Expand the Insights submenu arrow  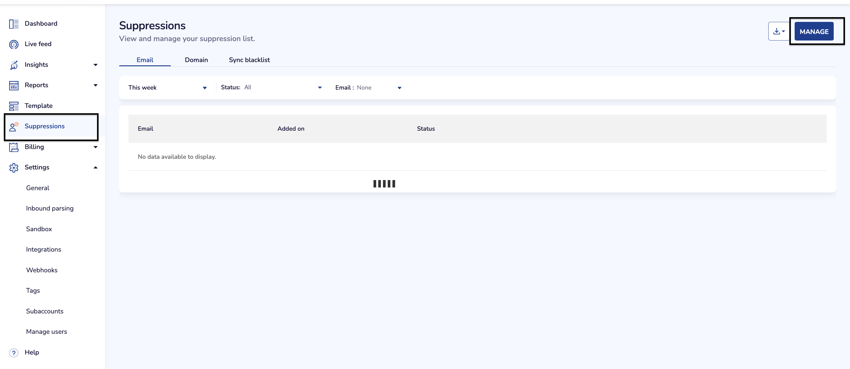tap(95, 65)
